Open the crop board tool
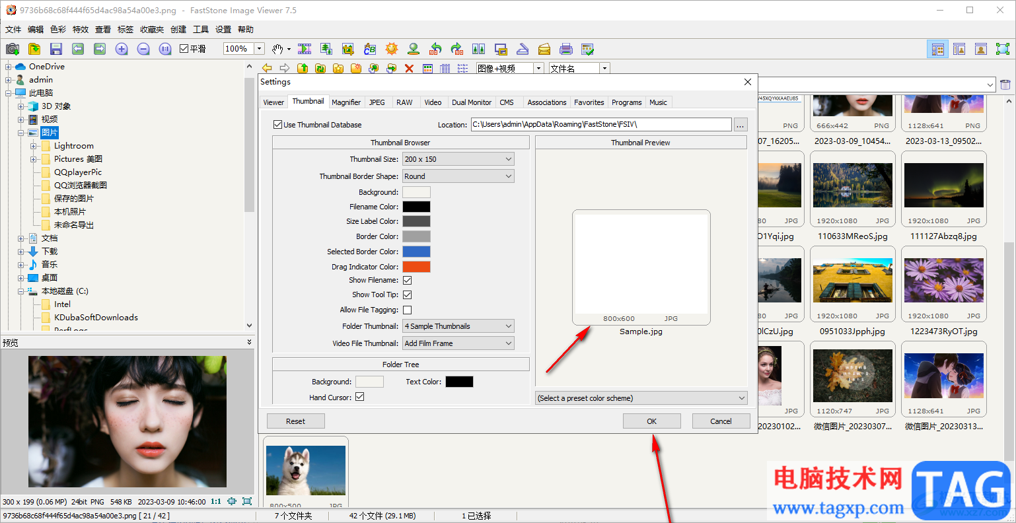This screenshot has height=523, width=1016. click(348, 49)
